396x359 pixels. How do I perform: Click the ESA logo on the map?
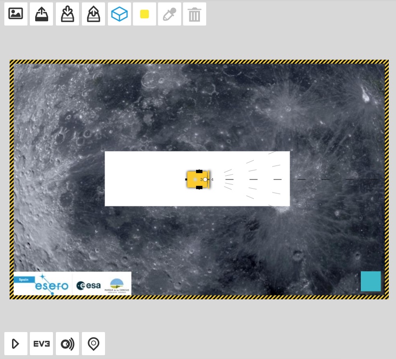pyautogui.click(x=89, y=285)
